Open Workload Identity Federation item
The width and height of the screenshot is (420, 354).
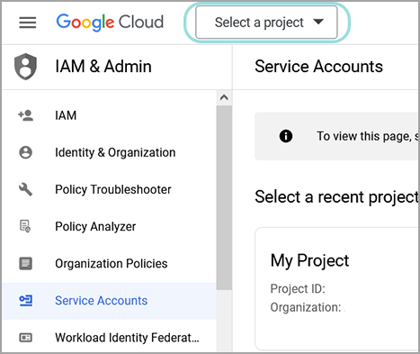(109, 337)
